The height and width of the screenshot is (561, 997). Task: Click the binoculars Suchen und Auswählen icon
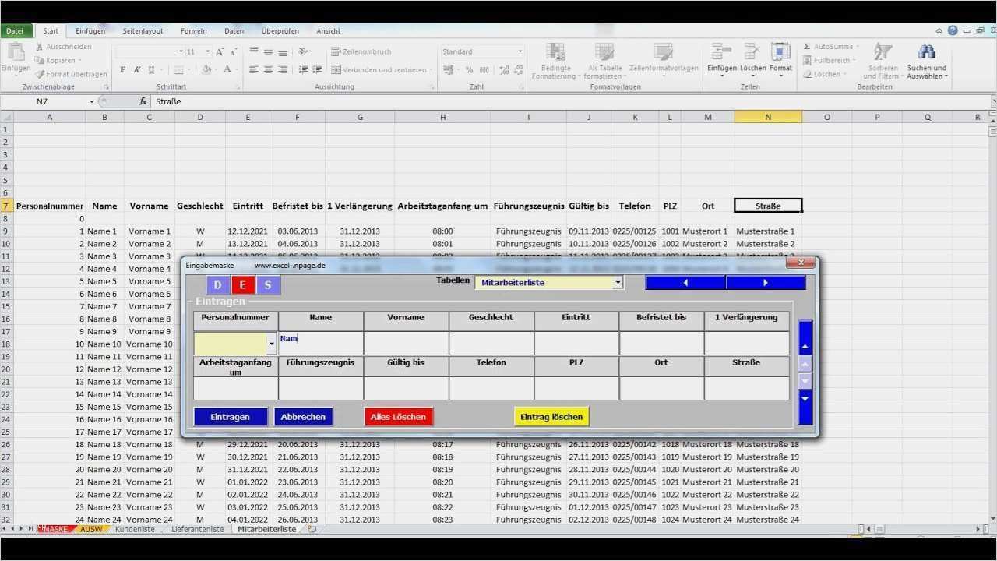point(926,52)
